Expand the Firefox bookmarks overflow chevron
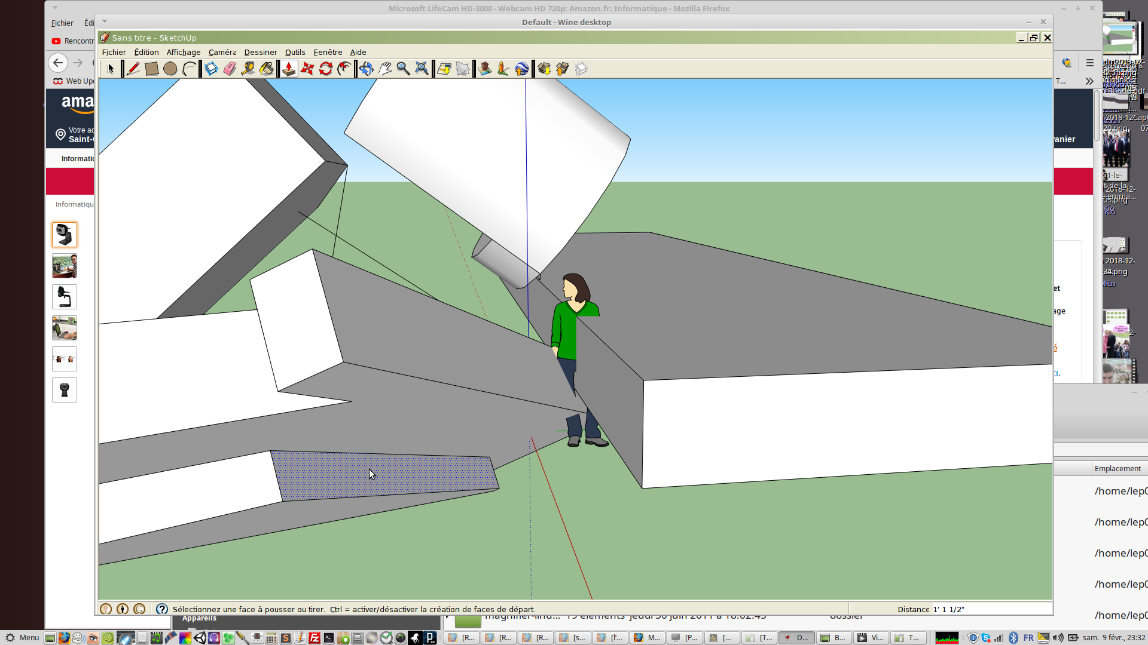The width and height of the screenshot is (1148, 645). 1089,81
